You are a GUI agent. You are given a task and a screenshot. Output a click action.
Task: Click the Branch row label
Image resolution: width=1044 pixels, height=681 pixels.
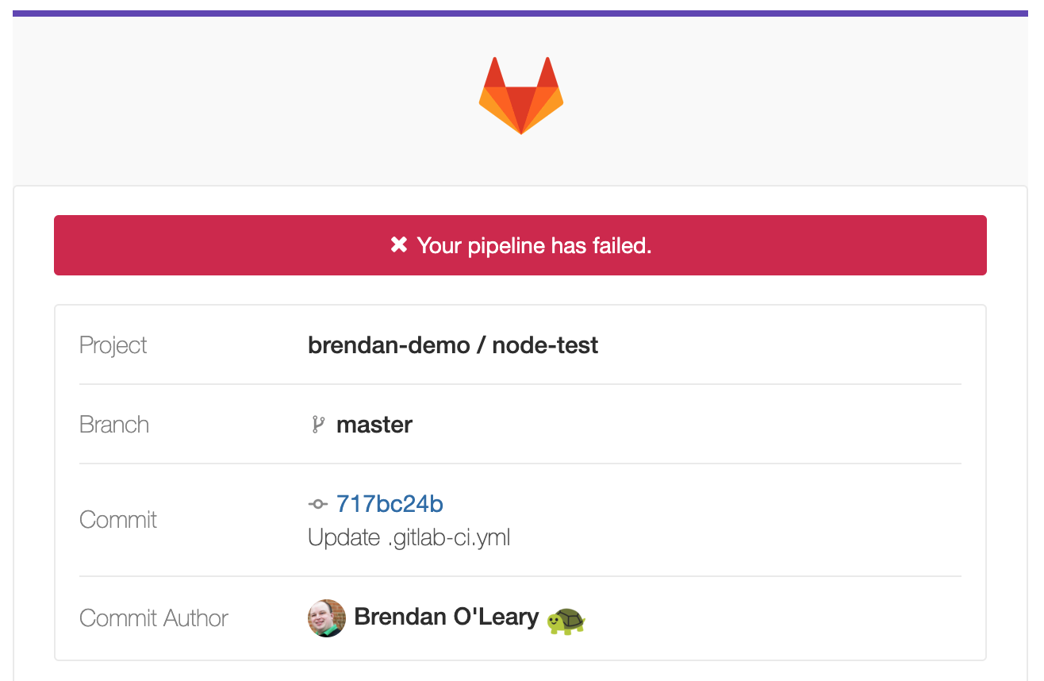pyautogui.click(x=114, y=425)
